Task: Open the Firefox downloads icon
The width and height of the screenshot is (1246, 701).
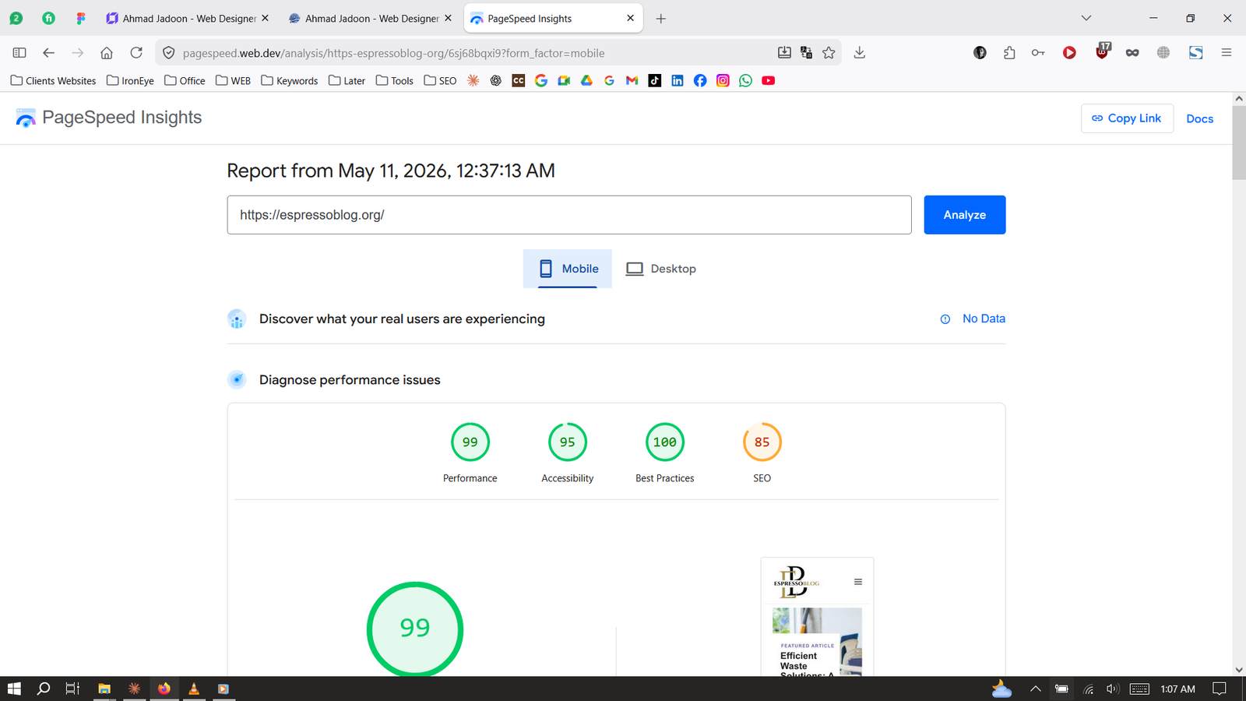Action: pos(860,53)
